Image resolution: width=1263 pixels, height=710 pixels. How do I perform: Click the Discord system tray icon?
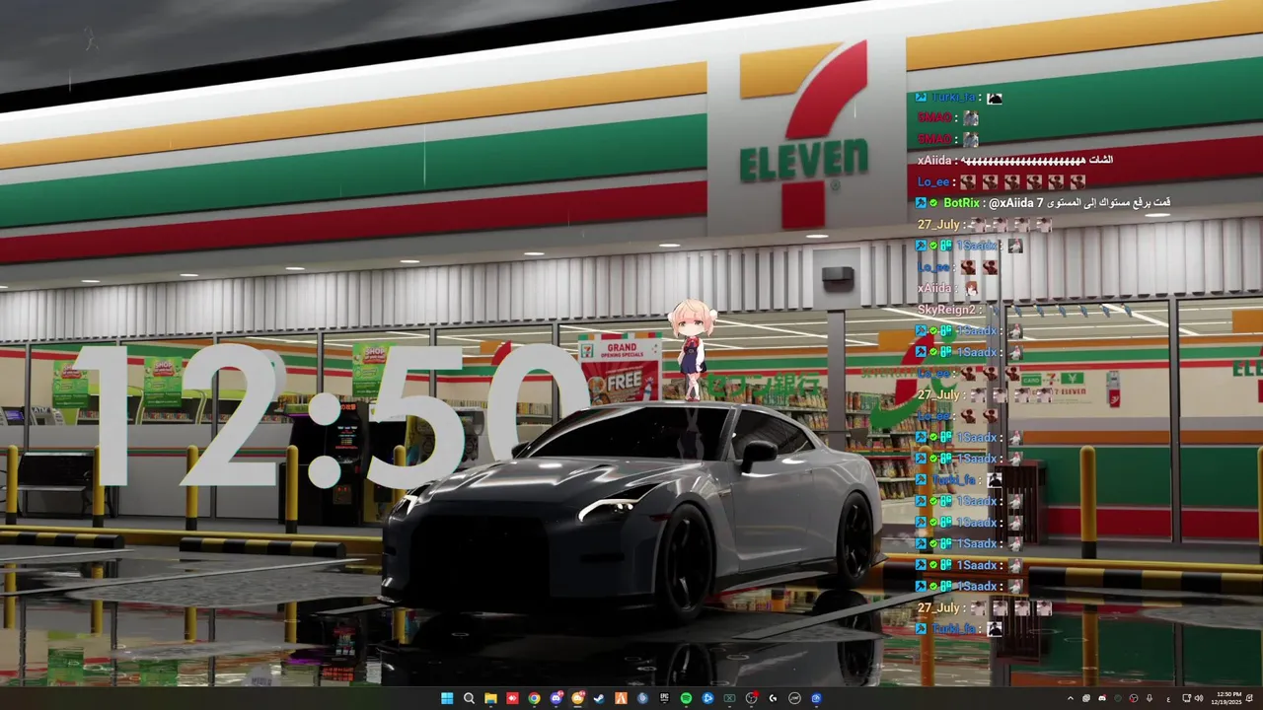click(x=1102, y=698)
